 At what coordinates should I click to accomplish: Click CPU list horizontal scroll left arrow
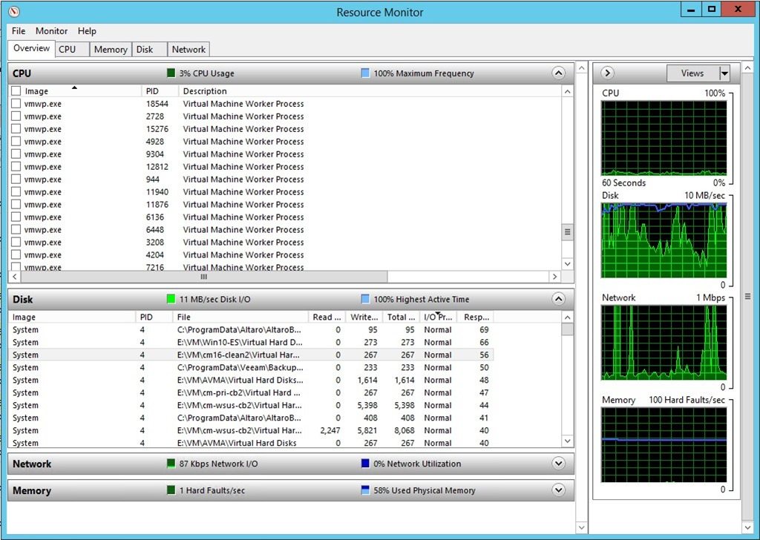click(15, 277)
